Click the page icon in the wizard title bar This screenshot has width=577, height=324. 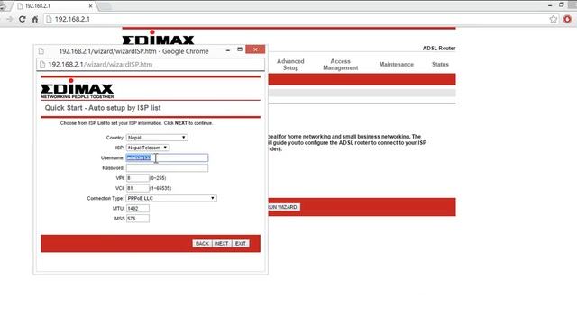pyautogui.click(x=41, y=51)
